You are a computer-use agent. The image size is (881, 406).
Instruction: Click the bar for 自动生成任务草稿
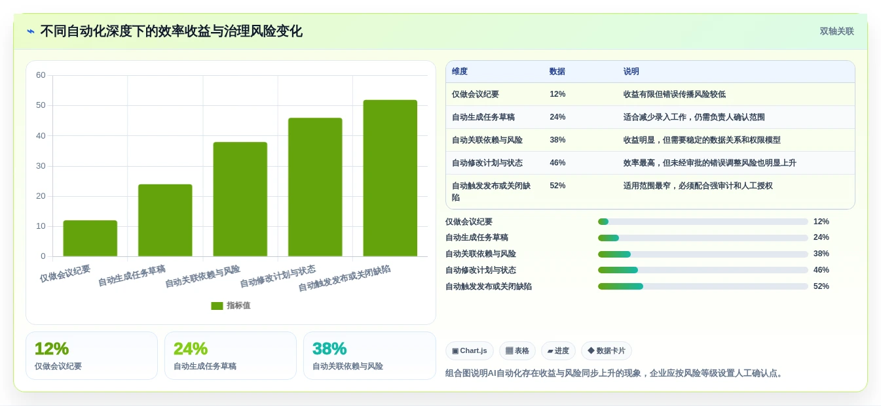pyautogui.click(x=165, y=220)
